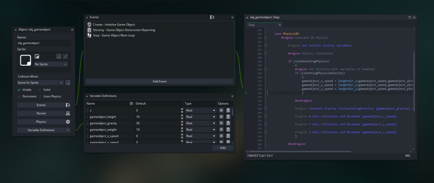Click the edit image brush icon
Viewport: 434px width, 183px height.
tap(65, 56)
